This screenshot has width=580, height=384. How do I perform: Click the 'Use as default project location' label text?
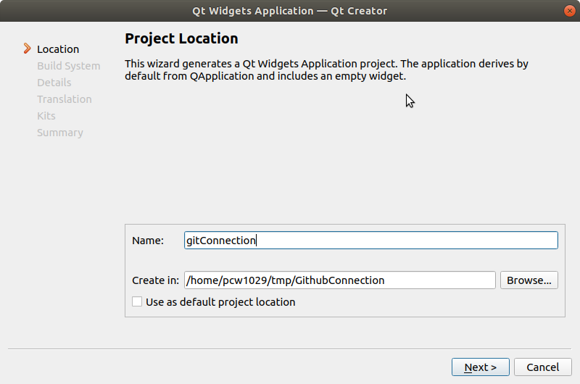pos(220,302)
